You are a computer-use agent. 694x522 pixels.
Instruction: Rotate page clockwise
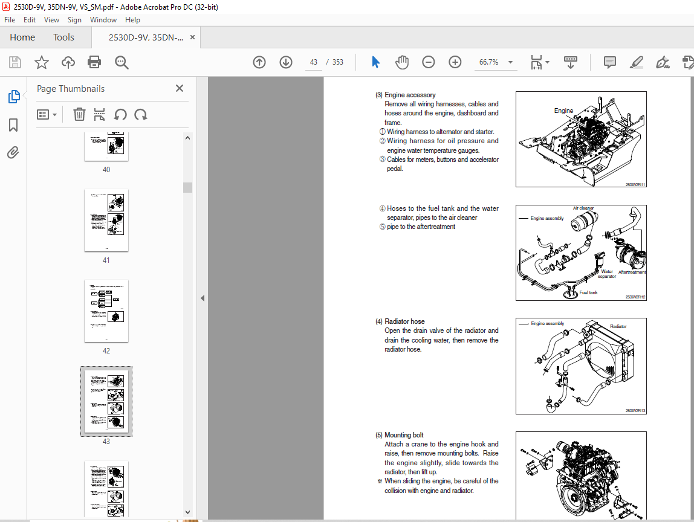point(141,115)
